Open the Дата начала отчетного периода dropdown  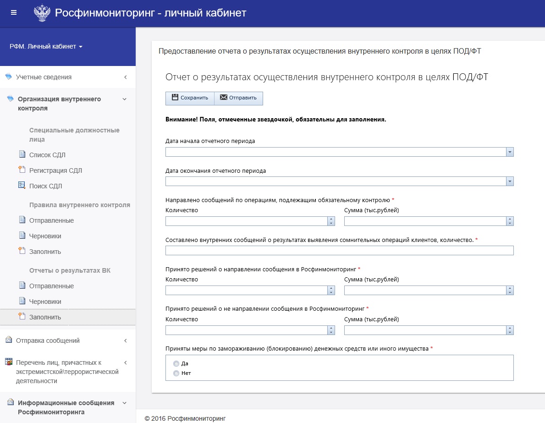[510, 152]
